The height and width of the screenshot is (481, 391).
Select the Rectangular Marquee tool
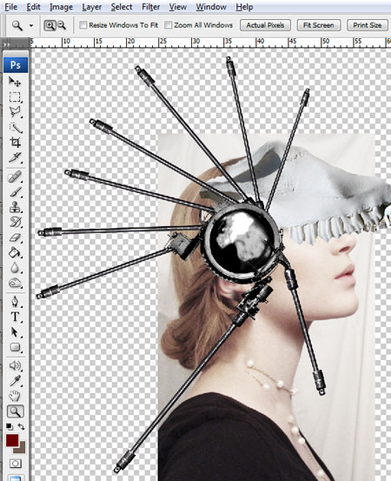point(15,97)
